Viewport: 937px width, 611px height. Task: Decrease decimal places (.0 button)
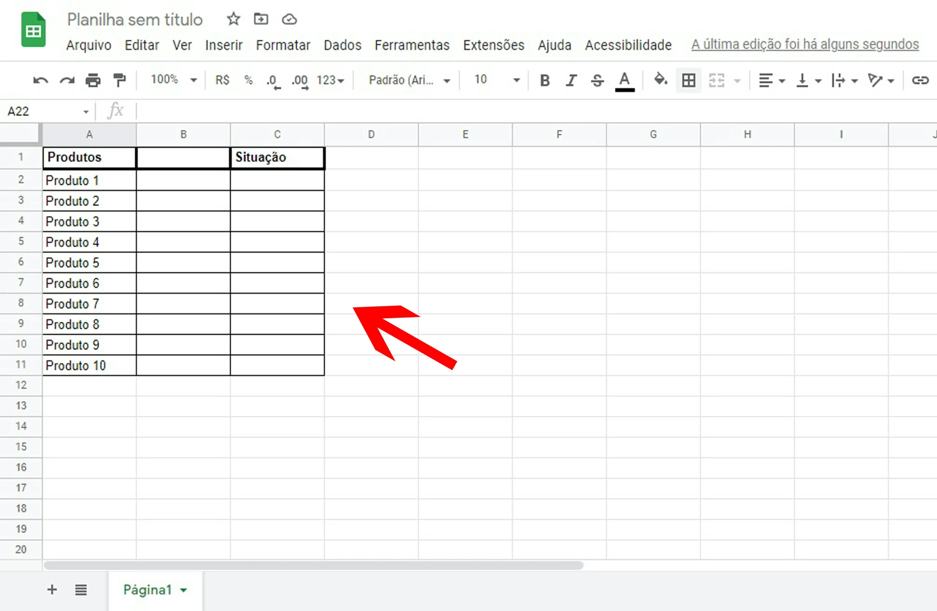(273, 82)
